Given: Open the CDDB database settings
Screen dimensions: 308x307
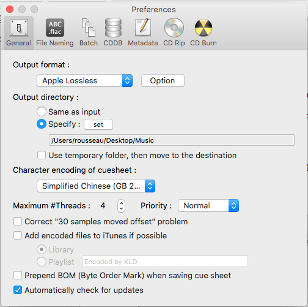Looking at the screenshot, I should point(113,32).
